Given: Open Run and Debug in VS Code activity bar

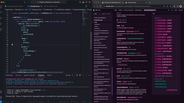Looking at the screenshot, I should 1,24.
